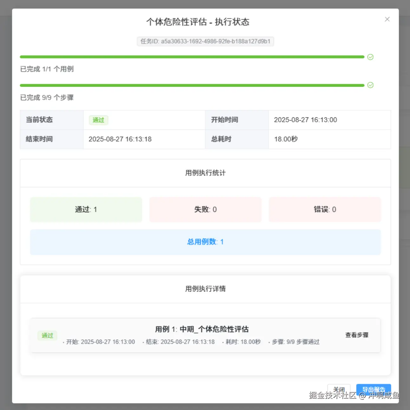Close the dialog with the X icon
Viewport: 410px width, 410px height.
click(x=387, y=19)
